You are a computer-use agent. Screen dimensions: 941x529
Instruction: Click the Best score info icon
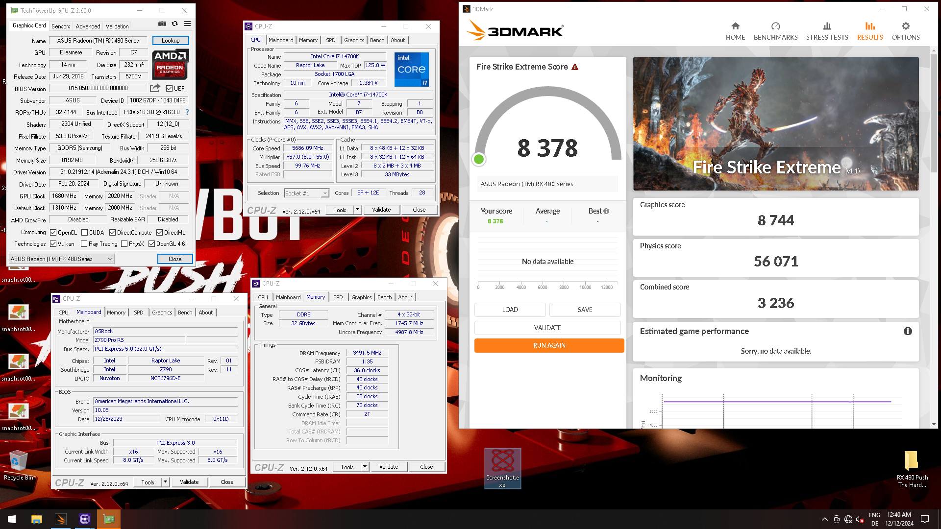pyautogui.click(x=606, y=211)
